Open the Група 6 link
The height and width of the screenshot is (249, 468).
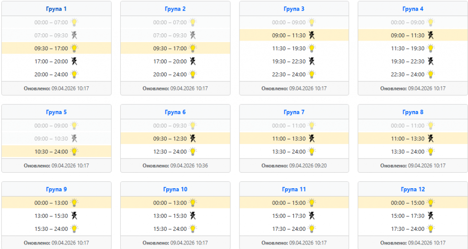175,112
